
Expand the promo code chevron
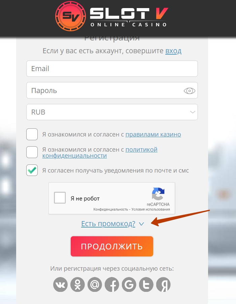click(141, 224)
